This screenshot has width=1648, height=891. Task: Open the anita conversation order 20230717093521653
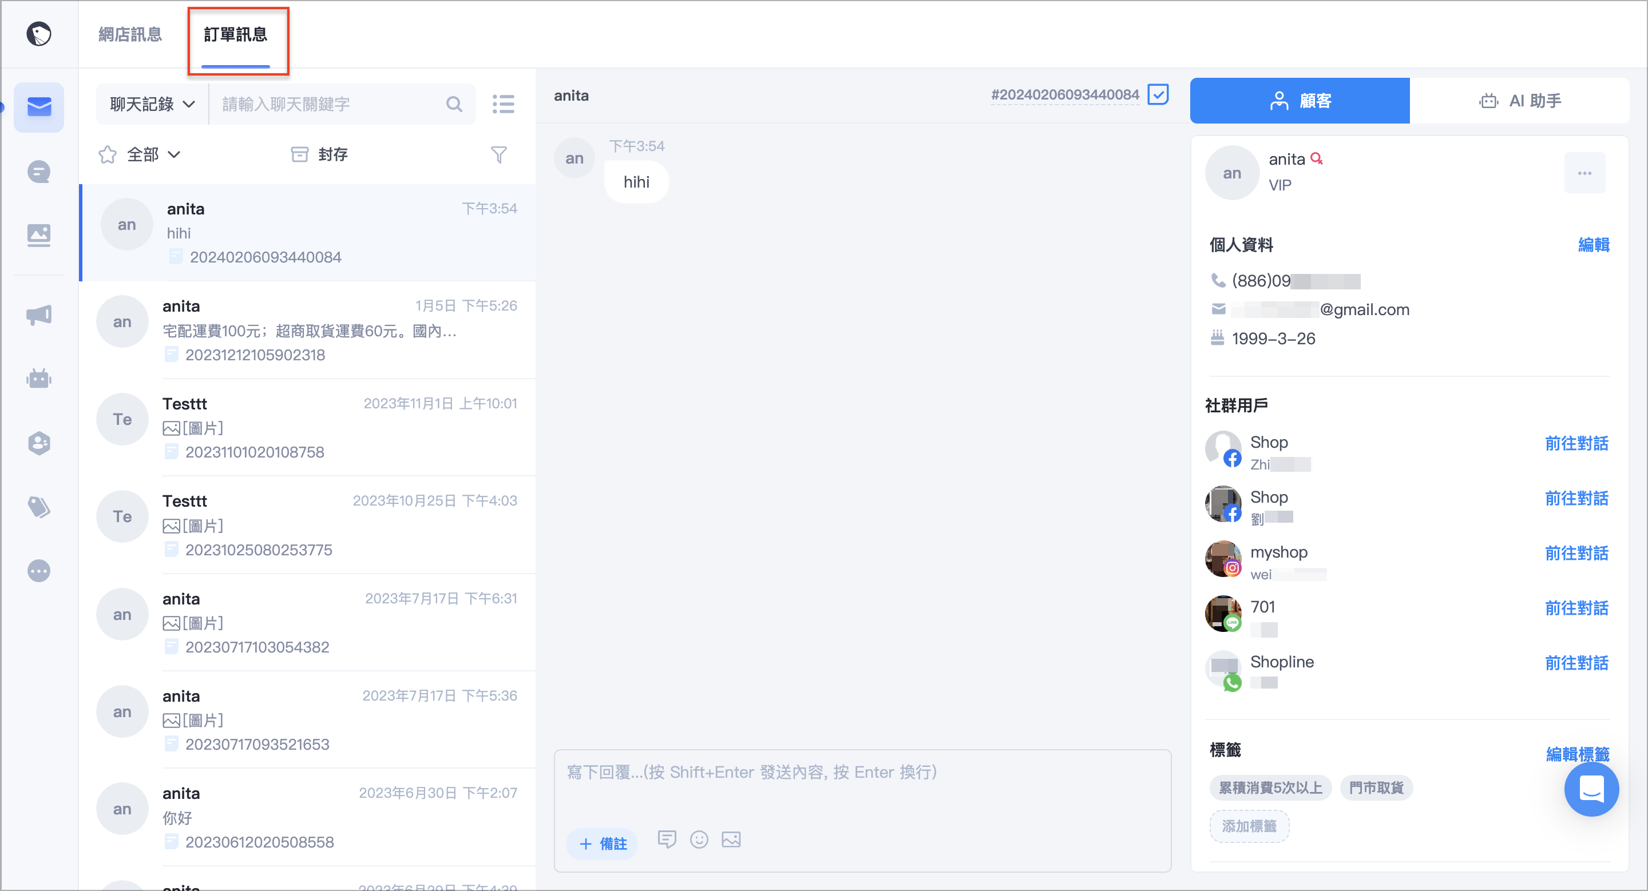[x=308, y=719]
